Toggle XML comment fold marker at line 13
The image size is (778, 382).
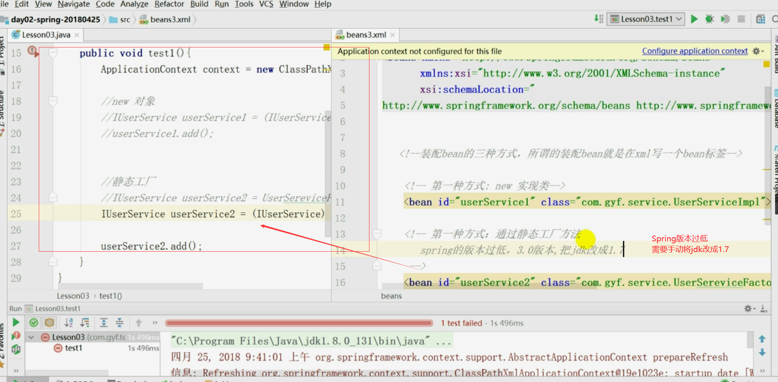377,234
